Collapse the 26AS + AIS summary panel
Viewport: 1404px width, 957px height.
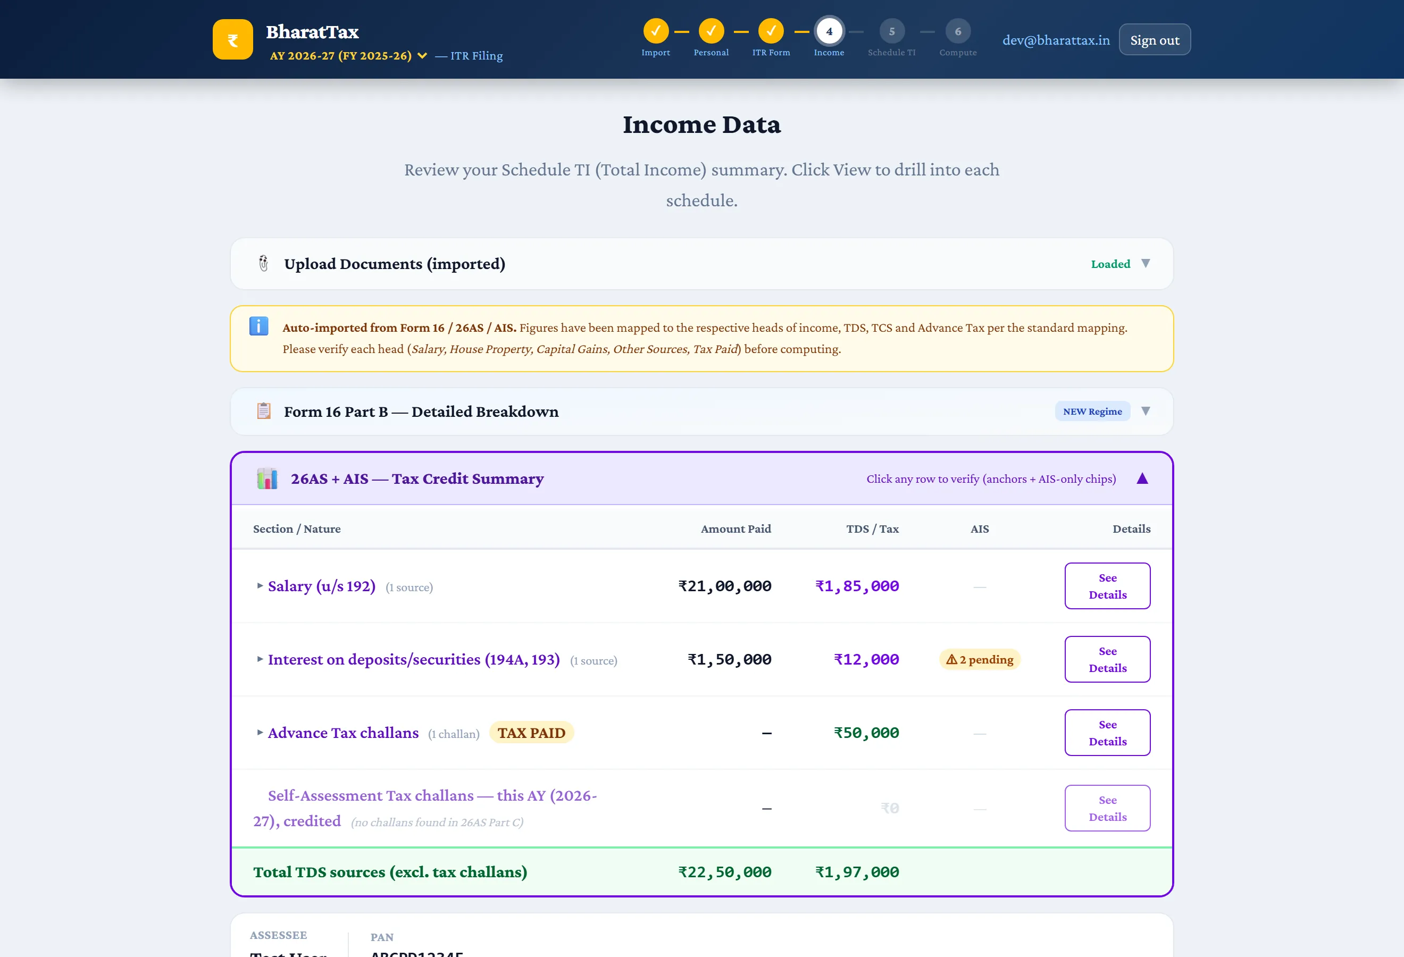pyautogui.click(x=1142, y=478)
